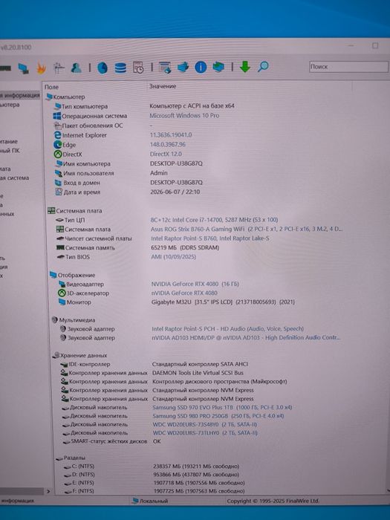
Task: Click the Поле column header
Action: (x=52, y=87)
